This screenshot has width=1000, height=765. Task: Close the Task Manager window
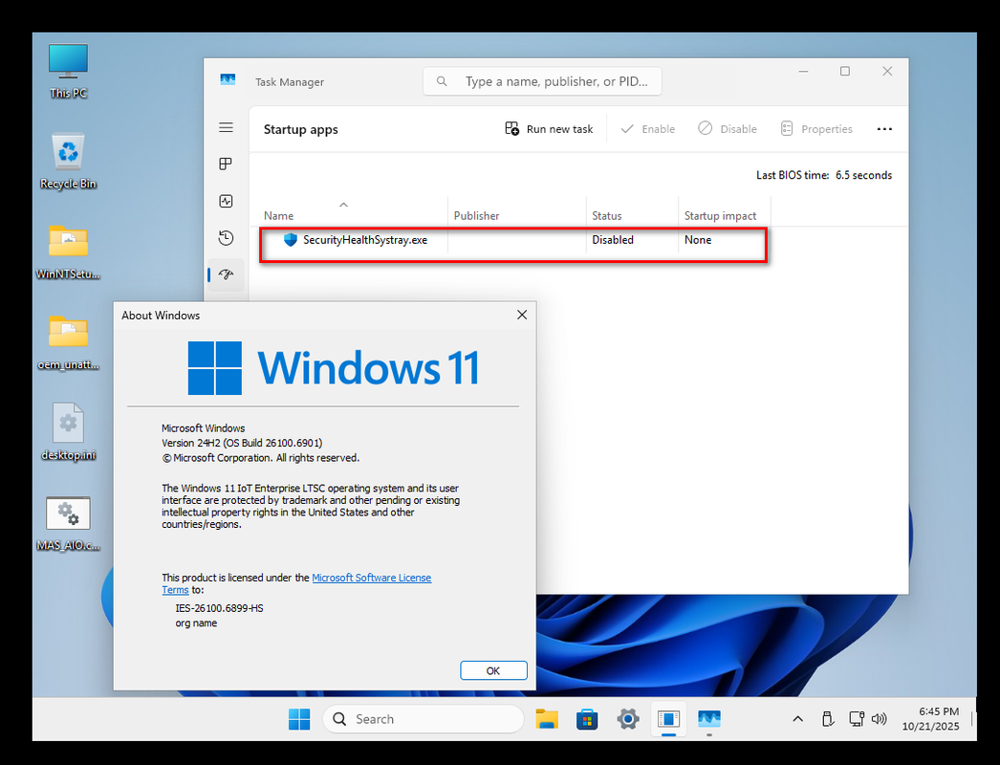pos(887,72)
